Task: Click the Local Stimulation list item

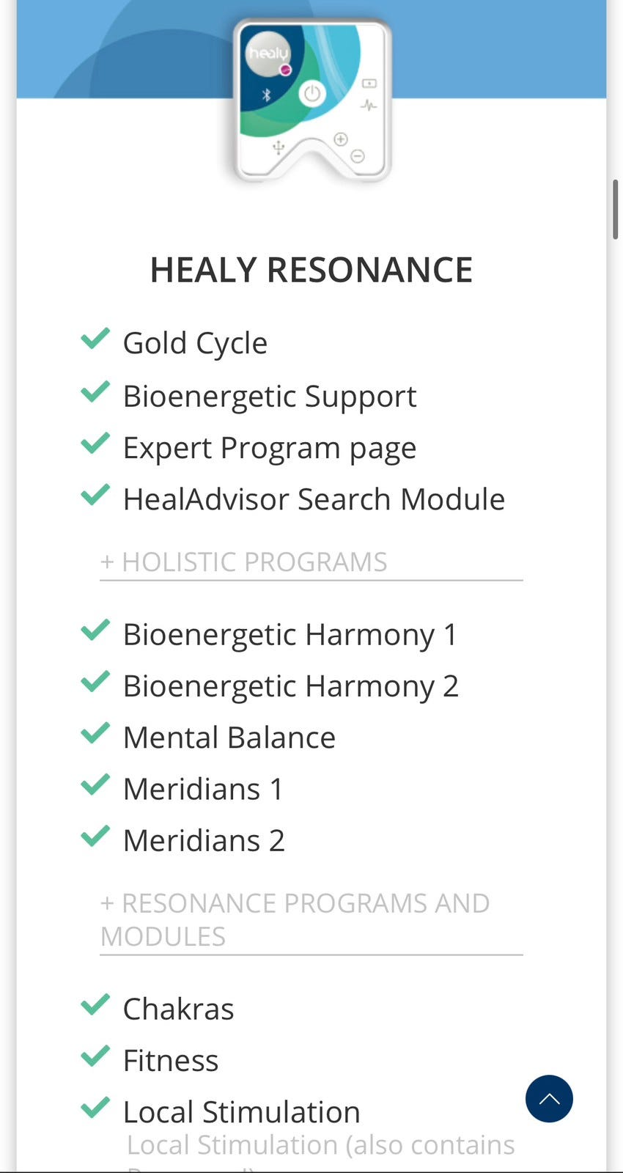Action: pyautogui.click(x=241, y=1111)
